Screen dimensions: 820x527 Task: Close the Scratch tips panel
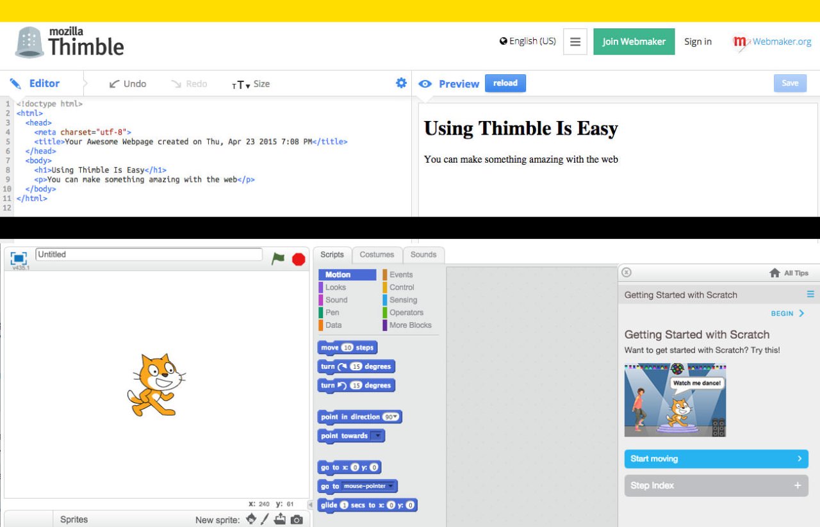coord(627,272)
